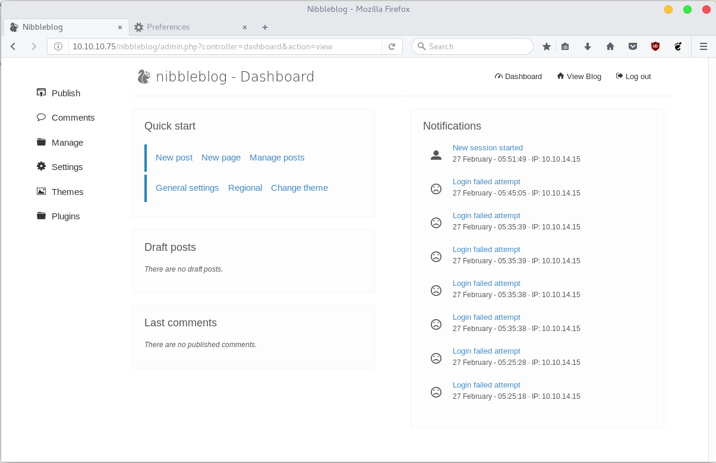716x463 pixels.
Task: Click the Manage folder icon
Action: click(x=41, y=142)
